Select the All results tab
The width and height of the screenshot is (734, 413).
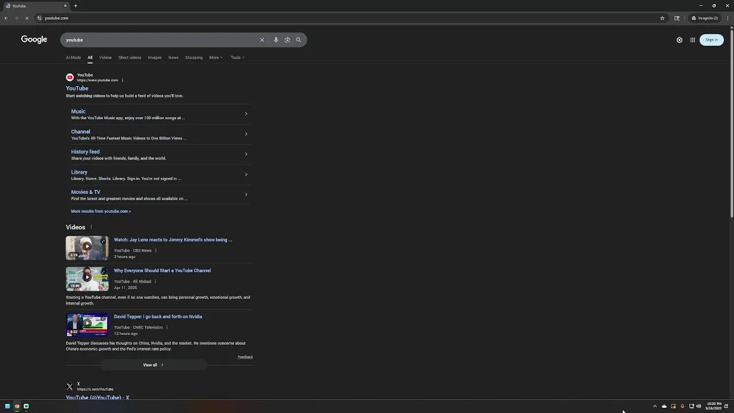(90, 57)
